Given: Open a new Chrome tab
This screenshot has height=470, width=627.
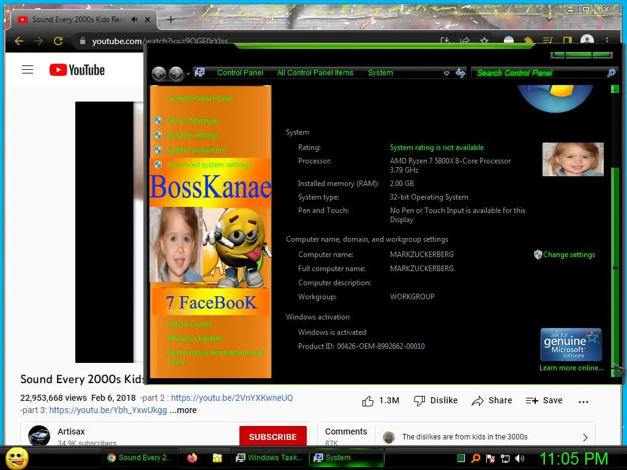Looking at the screenshot, I should (x=171, y=19).
